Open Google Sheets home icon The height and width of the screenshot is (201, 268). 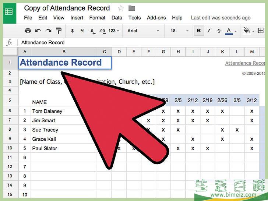[x=9, y=12]
